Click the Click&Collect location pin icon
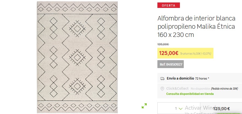Image resolution: width=242 pixels, height=114 pixels. (162, 89)
